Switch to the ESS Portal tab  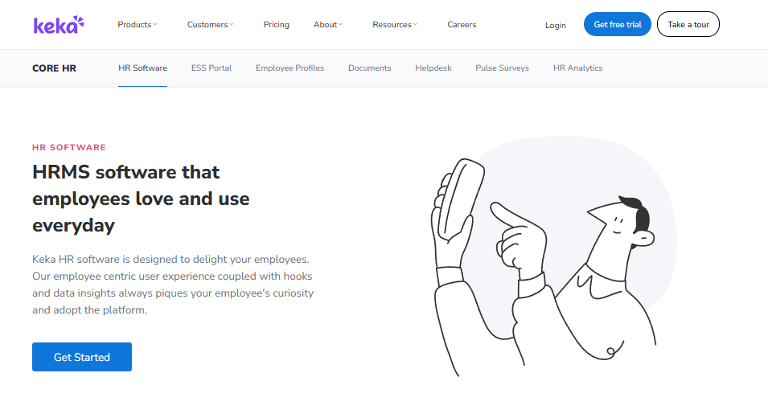click(x=212, y=68)
